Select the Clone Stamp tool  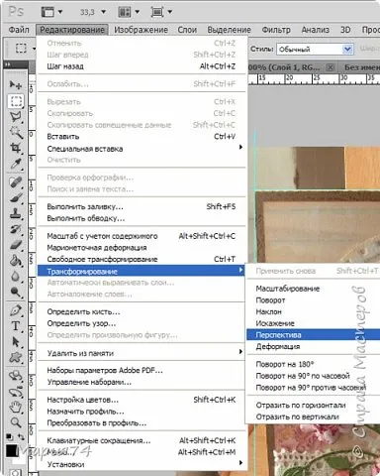(16, 214)
